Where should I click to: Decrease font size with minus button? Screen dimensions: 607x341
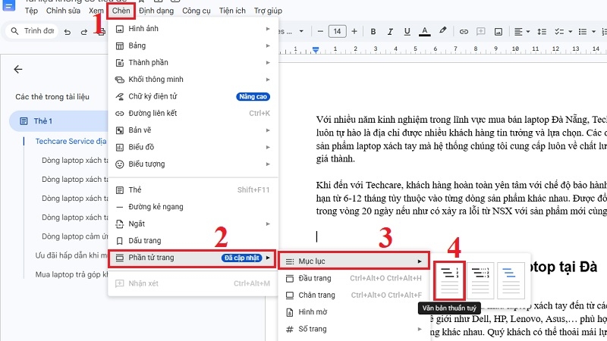pos(320,31)
